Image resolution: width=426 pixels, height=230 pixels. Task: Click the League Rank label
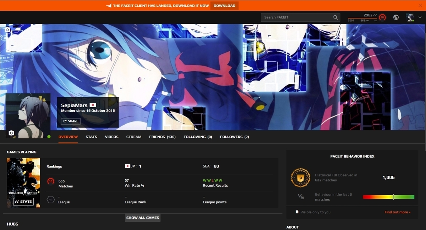[x=136, y=202]
